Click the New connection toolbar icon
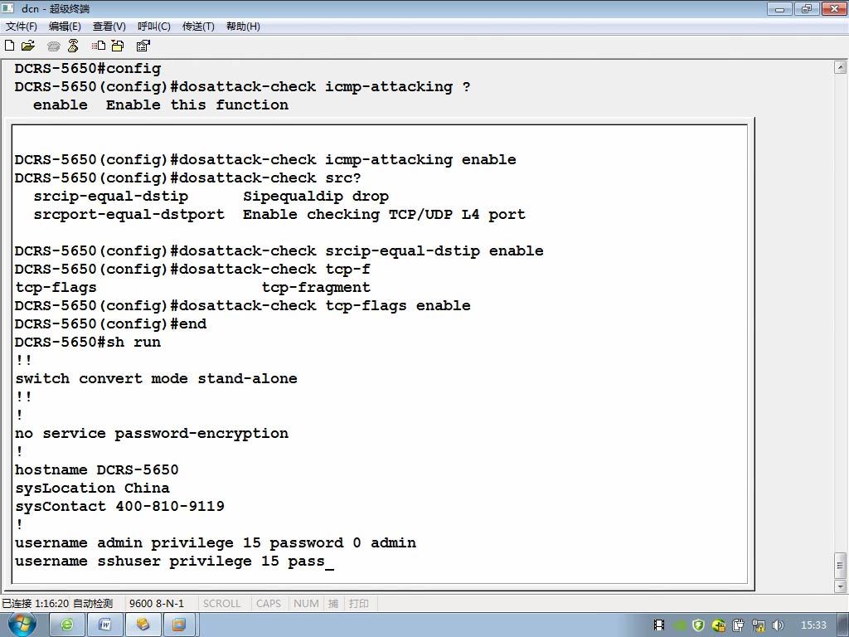This screenshot has height=637, width=849. click(9, 46)
